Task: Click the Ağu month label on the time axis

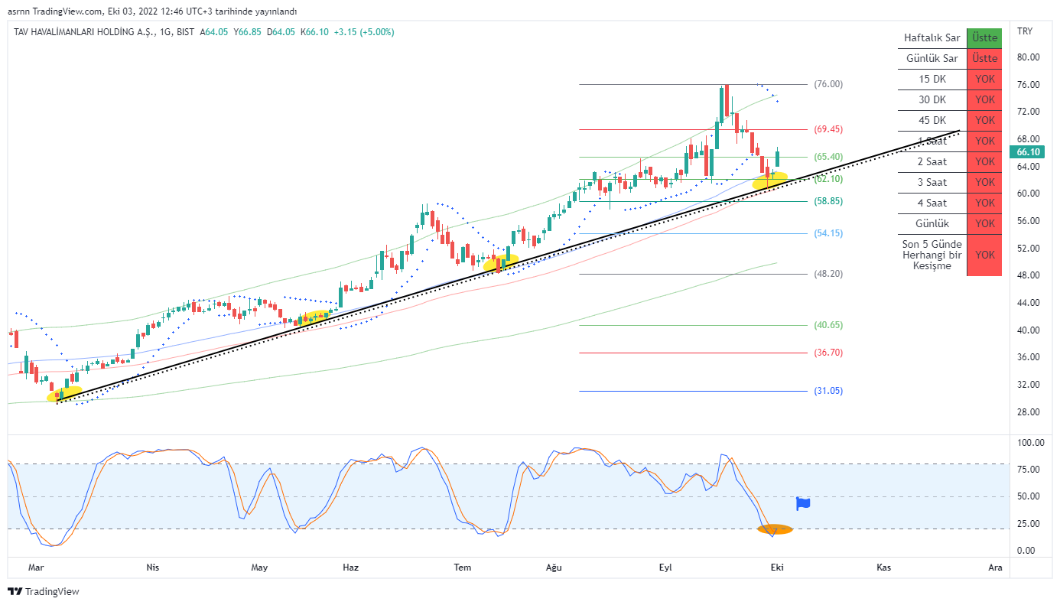Action: (x=554, y=568)
